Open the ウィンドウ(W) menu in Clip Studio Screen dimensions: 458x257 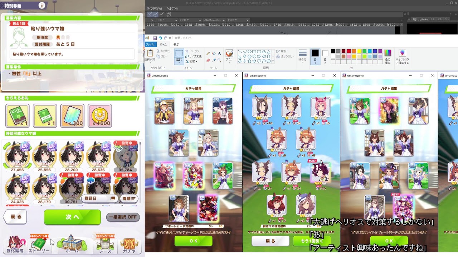(154, 8)
